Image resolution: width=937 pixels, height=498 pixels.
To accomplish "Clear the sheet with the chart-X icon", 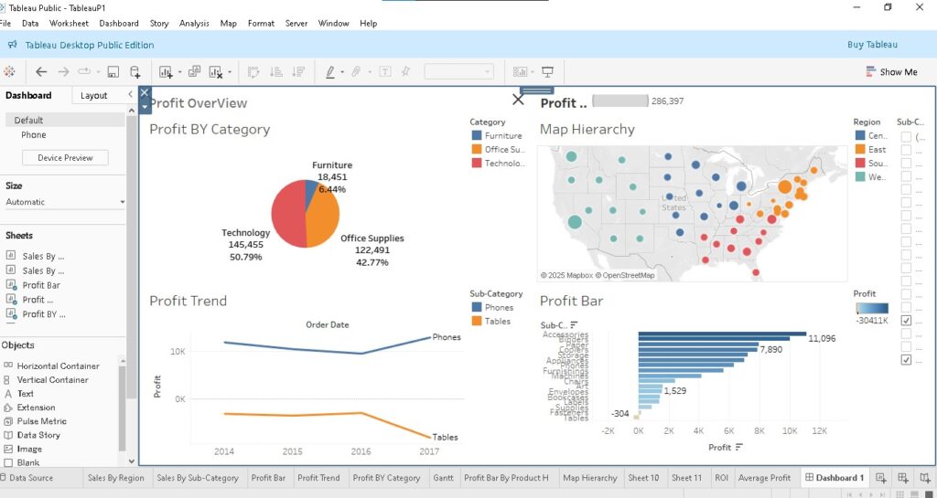I will point(216,72).
